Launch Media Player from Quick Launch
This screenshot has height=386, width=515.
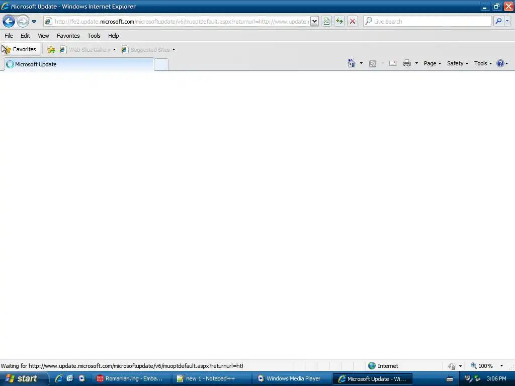click(x=82, y=378)
